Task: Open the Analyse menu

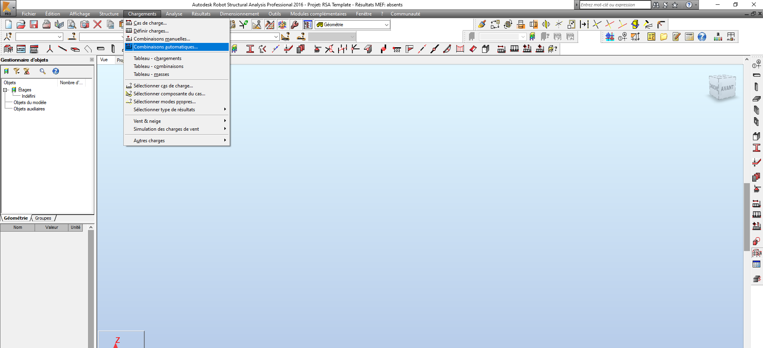Action: (x=174, y=14)
